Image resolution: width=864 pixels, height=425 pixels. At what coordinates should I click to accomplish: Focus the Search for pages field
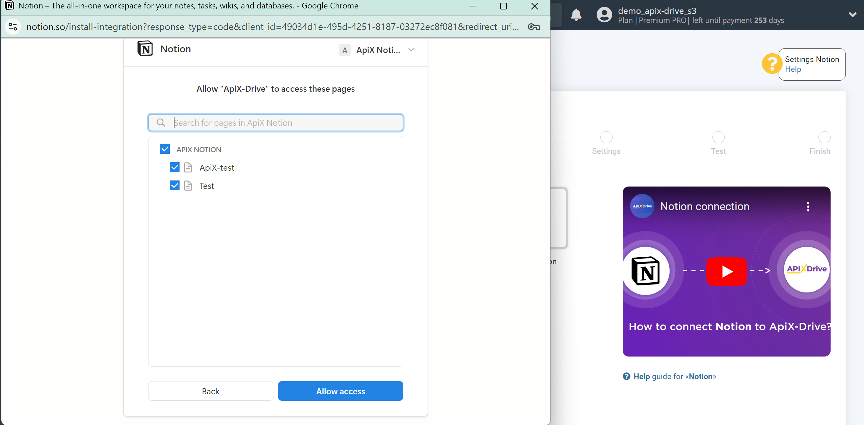coord(275,123)
